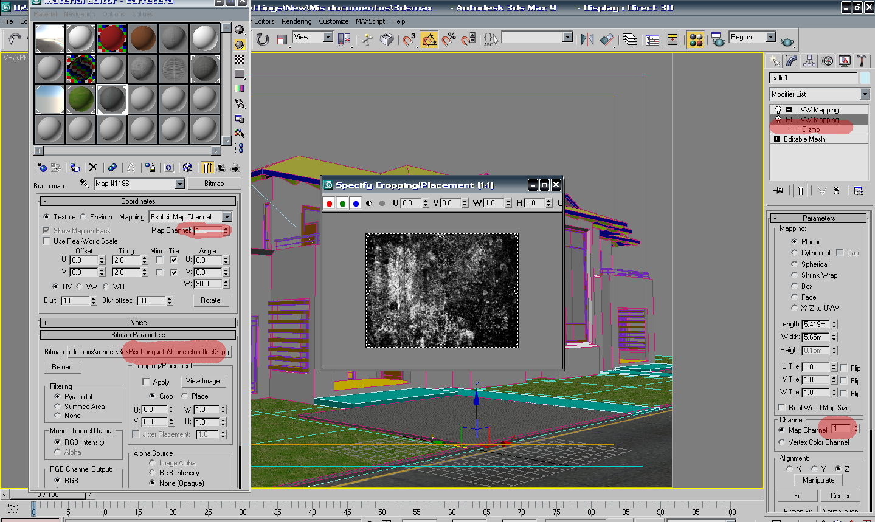Viewport: 875px width, 522px height.
Task: Toggle Percent Snap in main toolbar
Action: point(449,39)
